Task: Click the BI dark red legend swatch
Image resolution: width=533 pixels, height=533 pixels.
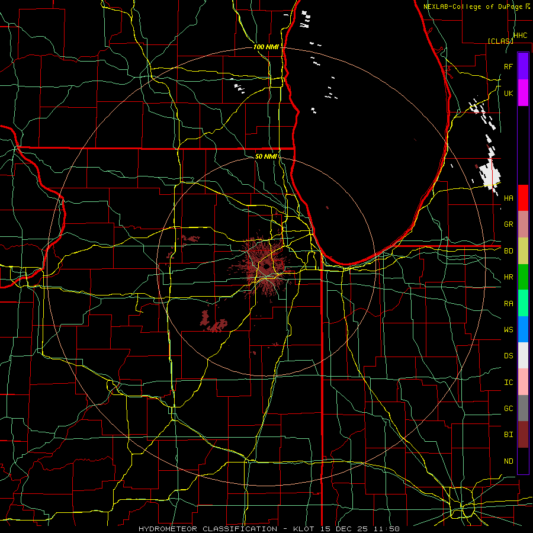Action: (523, 435)
